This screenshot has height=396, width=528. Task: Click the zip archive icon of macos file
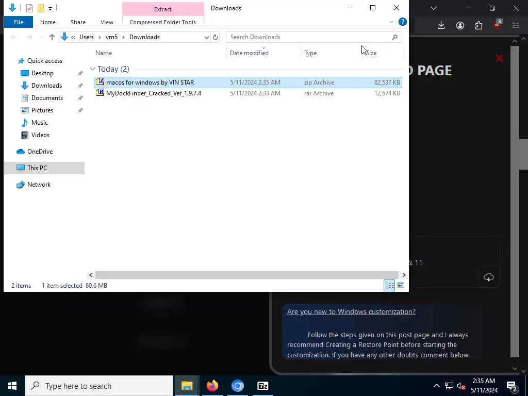tap(100, 82)
